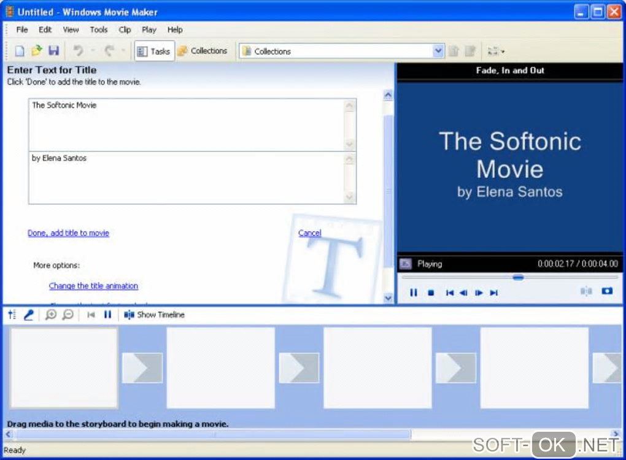Click 'Change the title animation' link
The height and width of the screenshot is (460, 626).
(x=93, y=286)
